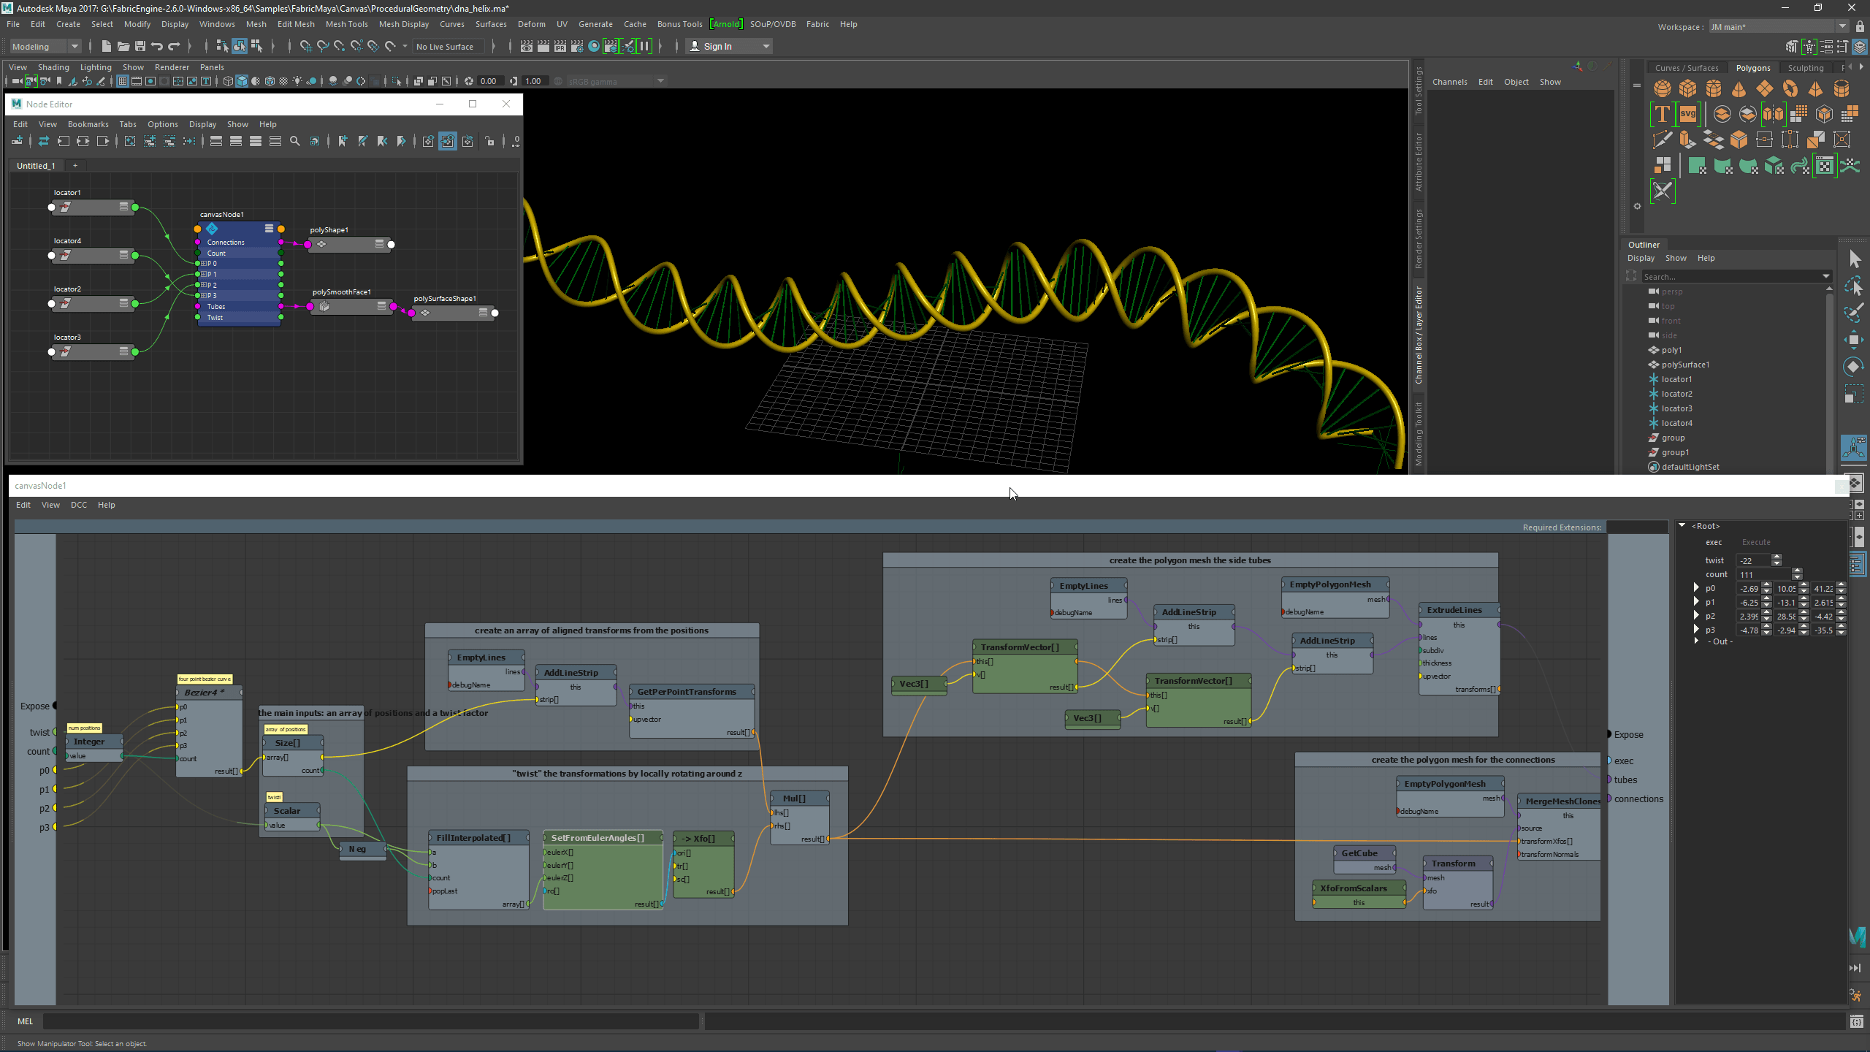
Task: Click the save scene floppy icon
Action: (140, 46)
